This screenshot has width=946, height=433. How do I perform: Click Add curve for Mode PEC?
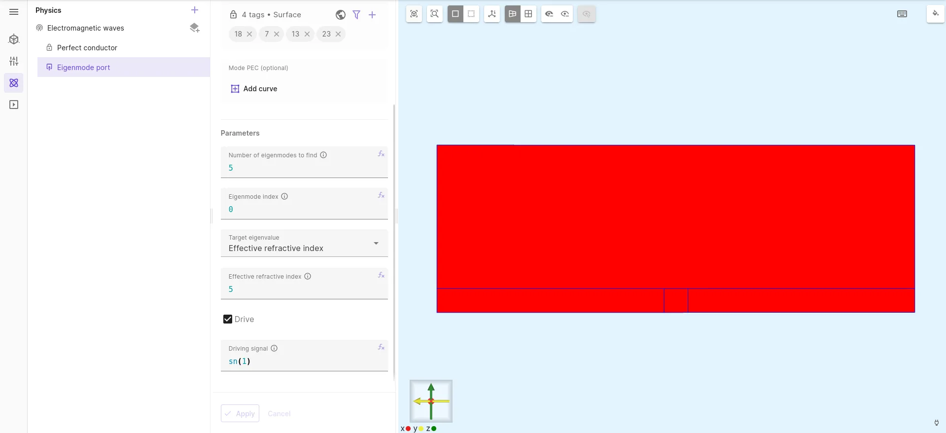pyautogui.click(x=254, y=89)
